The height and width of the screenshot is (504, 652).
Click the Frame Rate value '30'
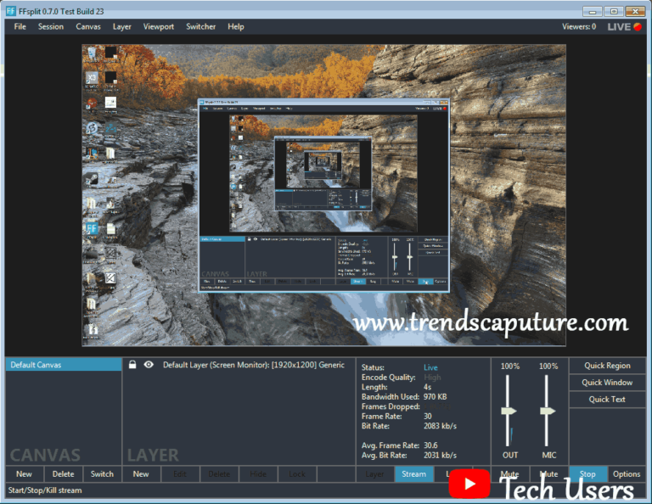coord(428,417)
